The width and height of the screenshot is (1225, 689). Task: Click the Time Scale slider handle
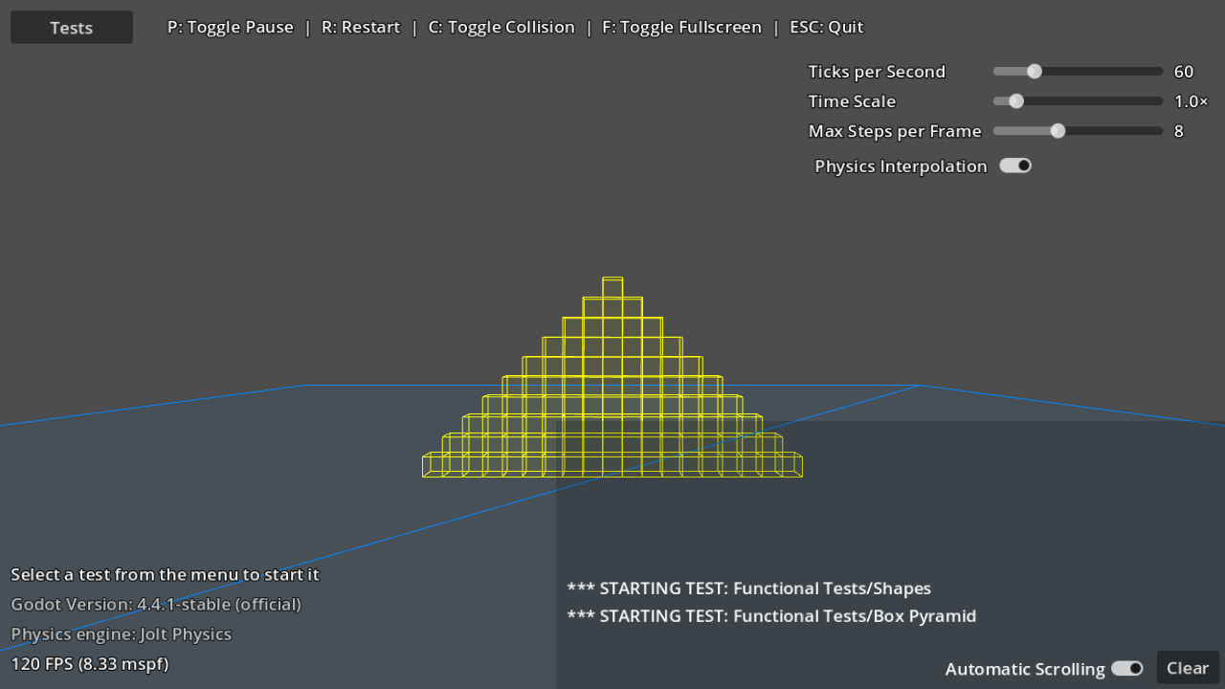[x=1015, y=100]
